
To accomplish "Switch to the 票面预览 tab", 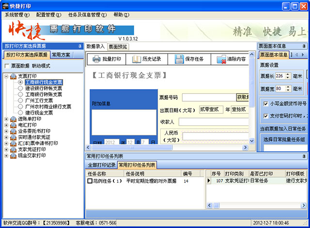I will pyautogui.click(x=118, y=46).
